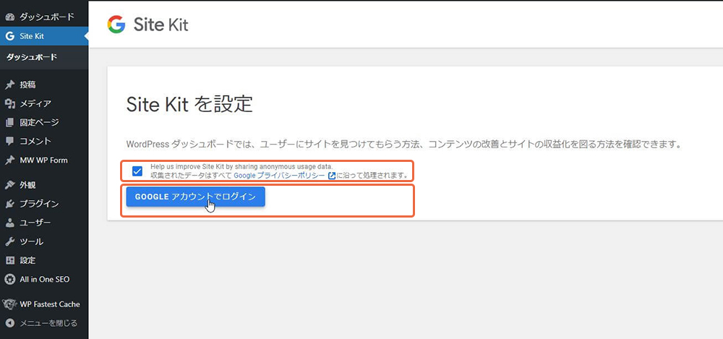Click the pages icon next to 固定ページ
723x339 pixels.
[9, 123]
